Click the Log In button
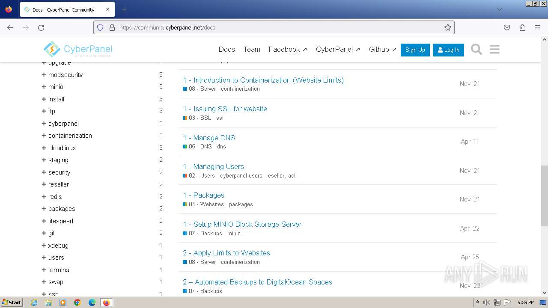This screenshot has height=308, width=548. click(448, 50)
